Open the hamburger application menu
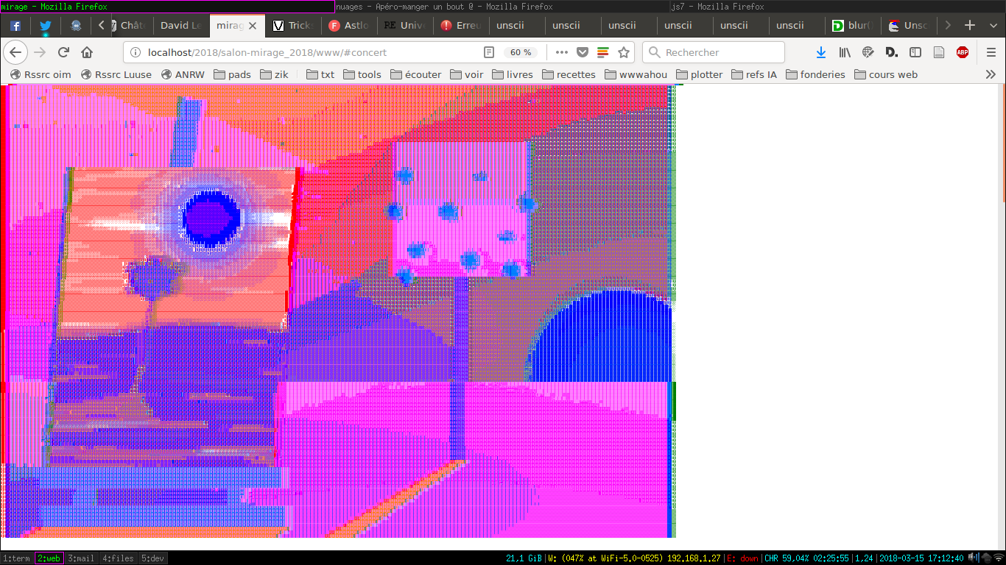Screen dimensions: 1006x565 coord(991,52)
